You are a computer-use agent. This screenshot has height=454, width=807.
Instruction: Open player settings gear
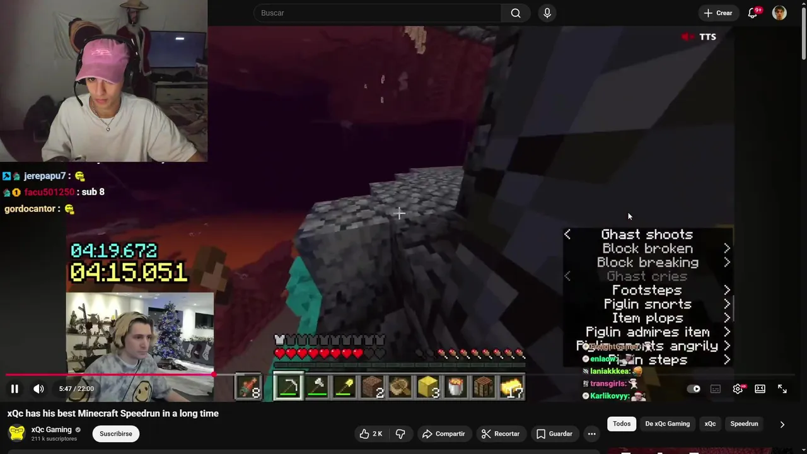click(738, 389)
